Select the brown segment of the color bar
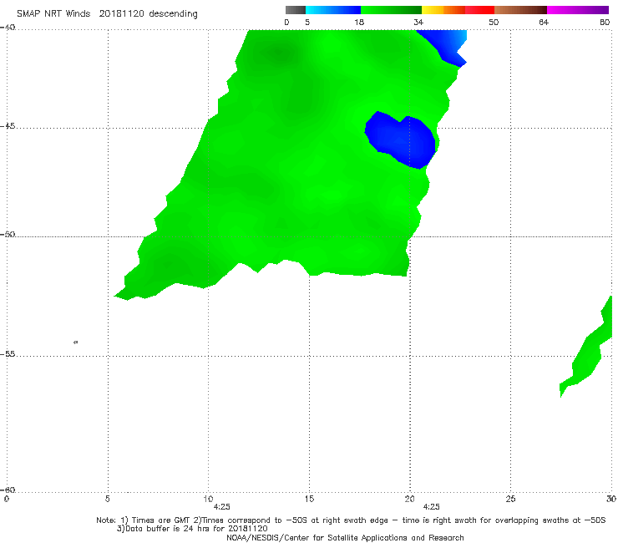 click(520, 10)
